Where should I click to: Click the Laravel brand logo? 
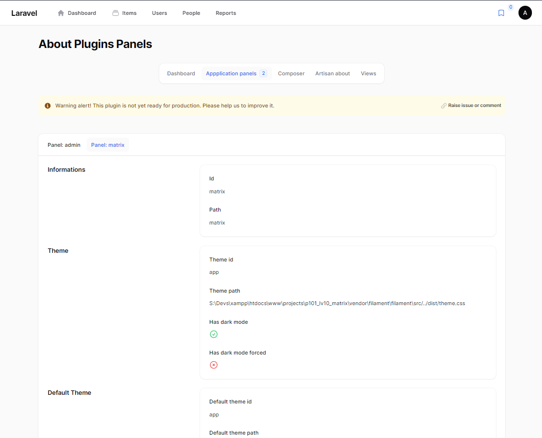[x=24, y=13]
